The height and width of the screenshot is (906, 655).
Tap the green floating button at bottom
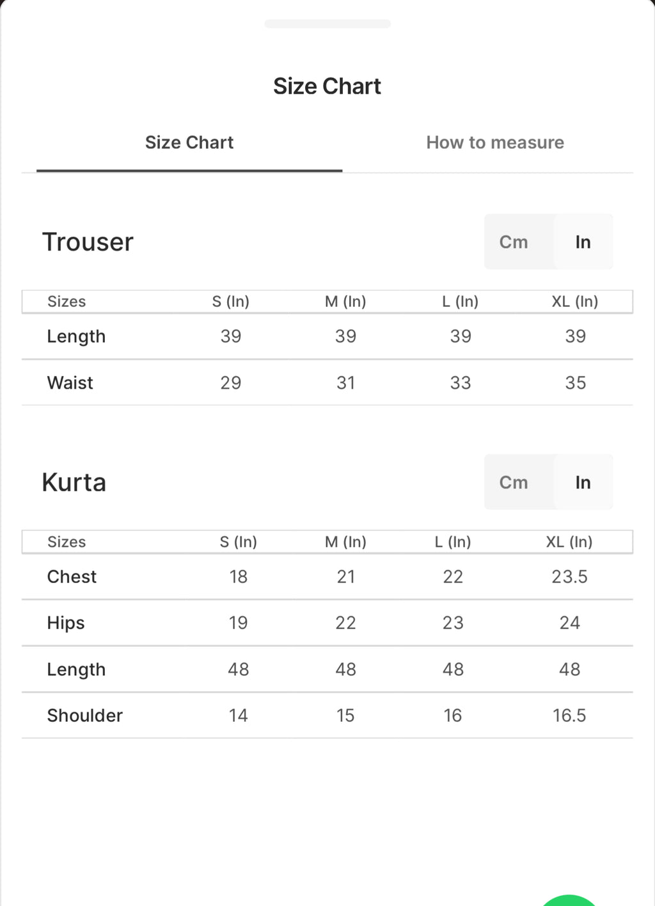[x=569, y=900]
